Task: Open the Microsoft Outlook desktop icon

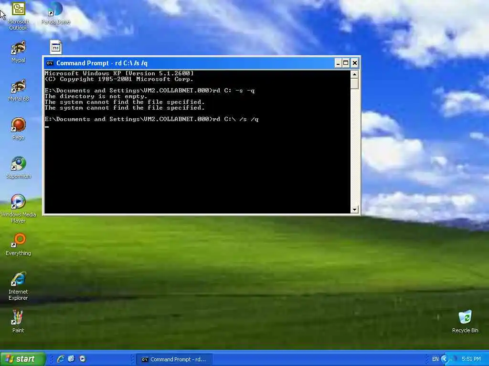Action: pyautogui.click(x=18, y=16)
